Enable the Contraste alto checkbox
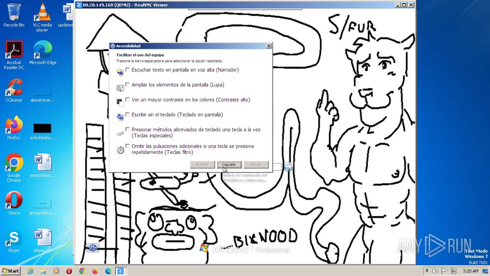490x276 pixels. point(127,100)
